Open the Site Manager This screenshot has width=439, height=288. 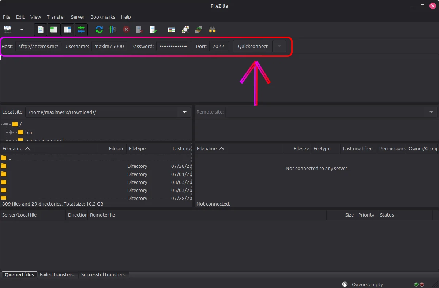8,29
